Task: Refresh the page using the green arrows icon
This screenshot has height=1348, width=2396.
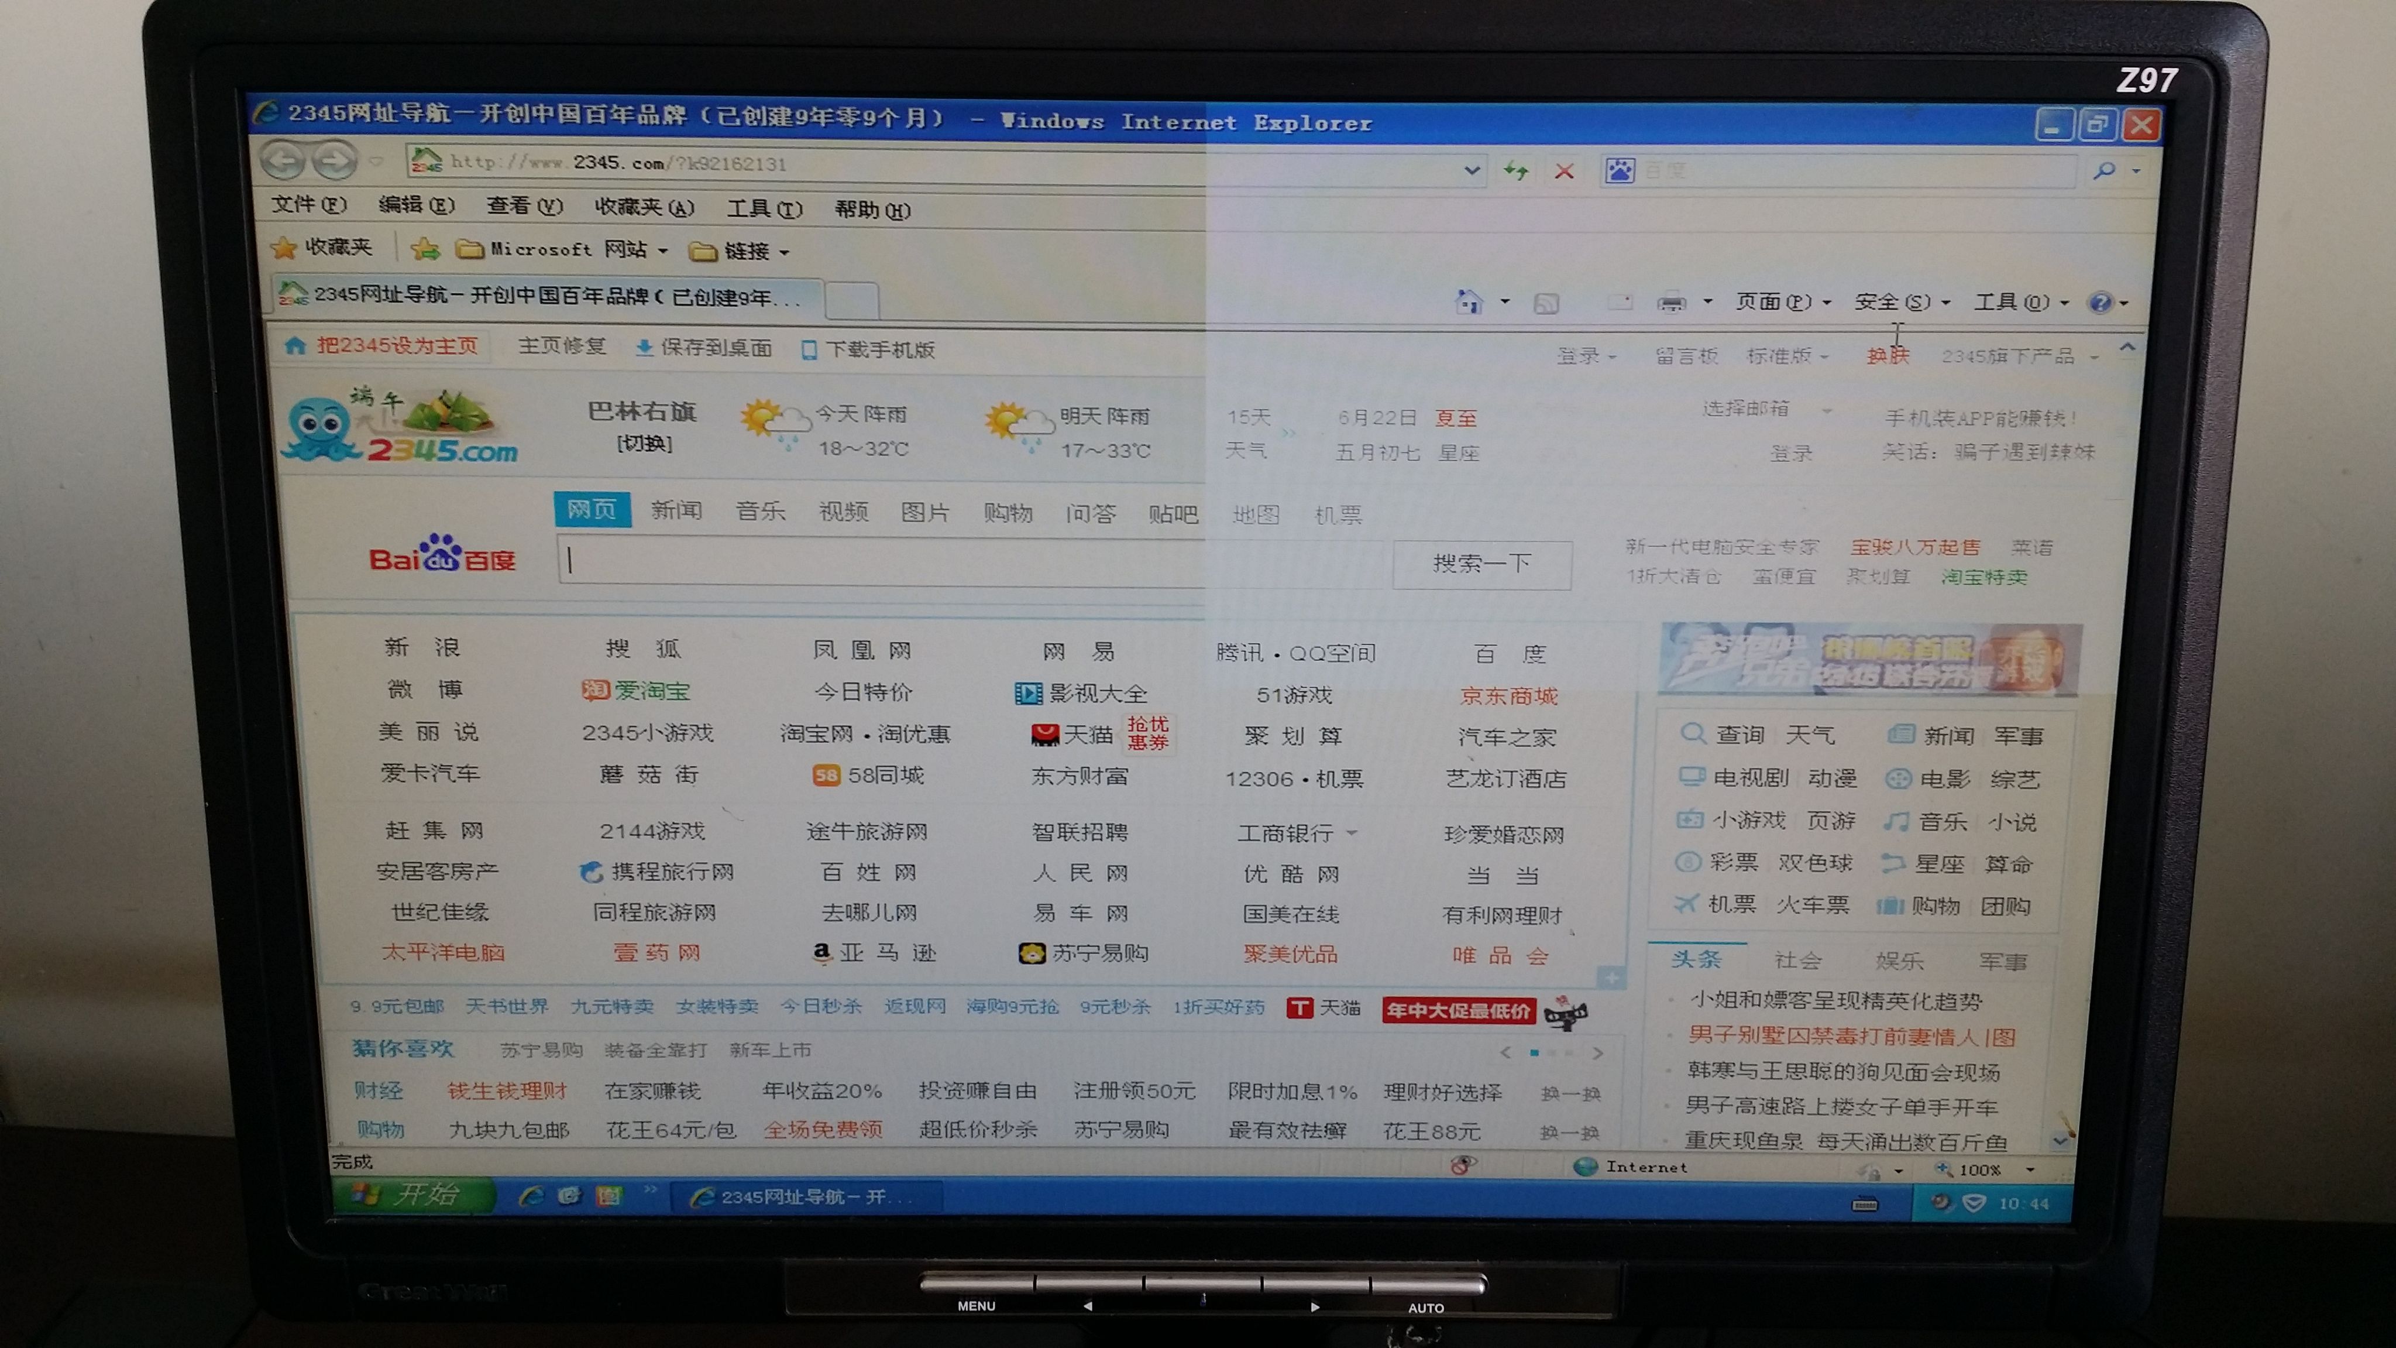Action: (x=1515, y=170)
